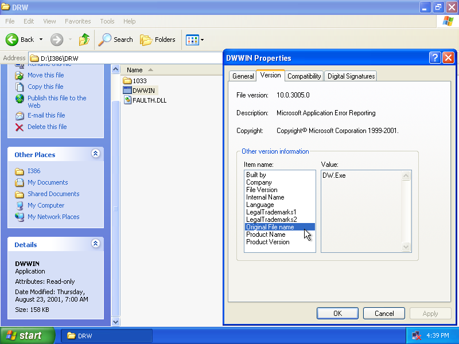Open the Favorites menu
Screen dimensions: 459x344
(77, 21)
